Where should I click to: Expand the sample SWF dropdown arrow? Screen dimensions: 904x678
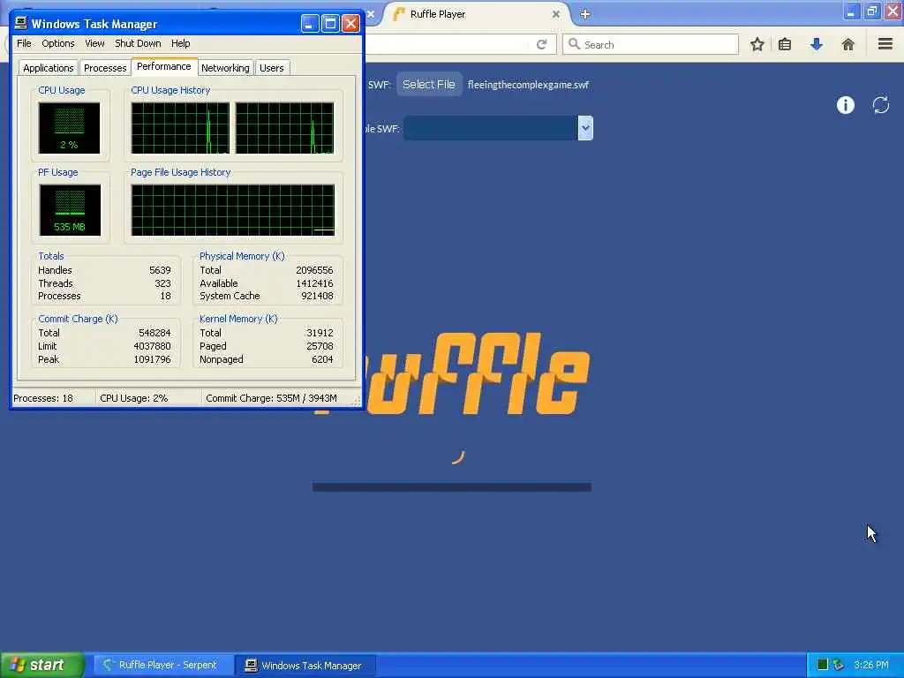[x=585, y=128]
